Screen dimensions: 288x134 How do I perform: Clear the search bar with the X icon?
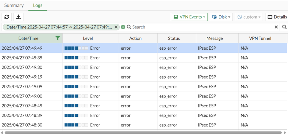click(276, 27)
